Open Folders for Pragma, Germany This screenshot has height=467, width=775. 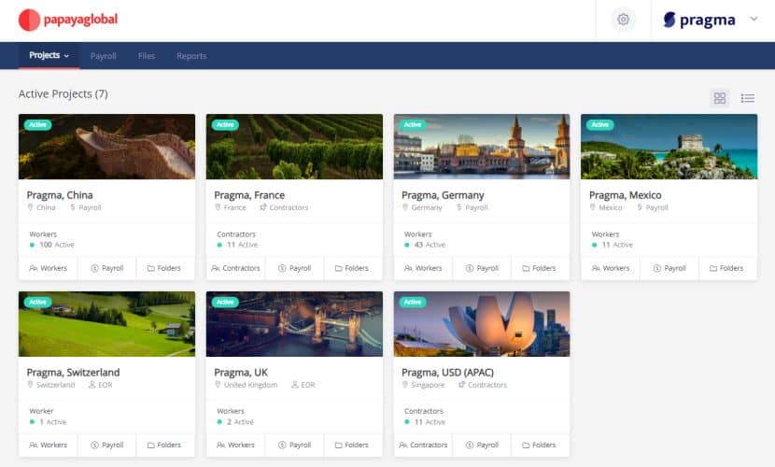[539, 268]
